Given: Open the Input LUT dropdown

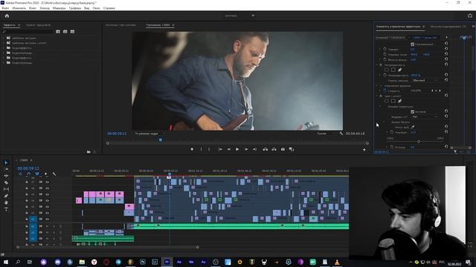Looking at the screenshot, I should [425, 117].
